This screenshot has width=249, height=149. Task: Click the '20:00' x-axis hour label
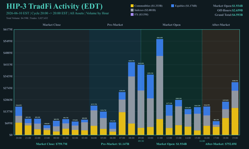pyautogui.click(x=19, y=138)
